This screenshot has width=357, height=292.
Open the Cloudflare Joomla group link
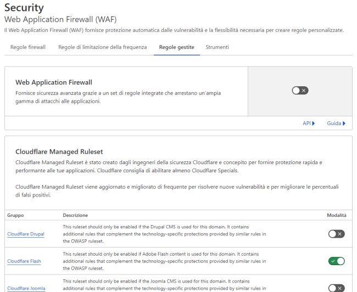coord(26,288)
